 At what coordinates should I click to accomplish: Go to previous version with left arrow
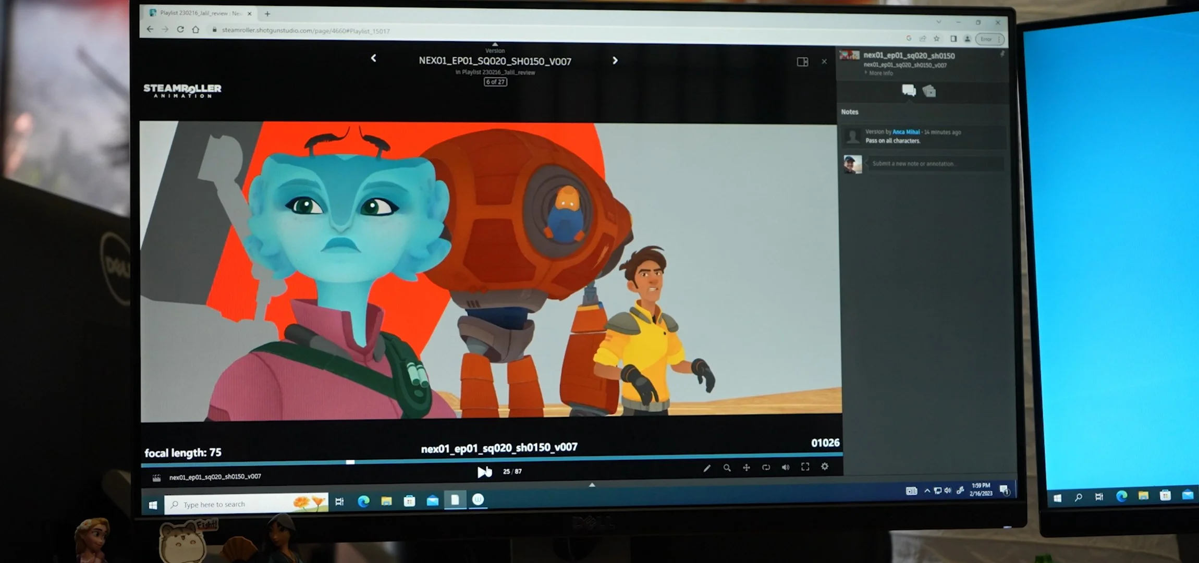point(373,58)
